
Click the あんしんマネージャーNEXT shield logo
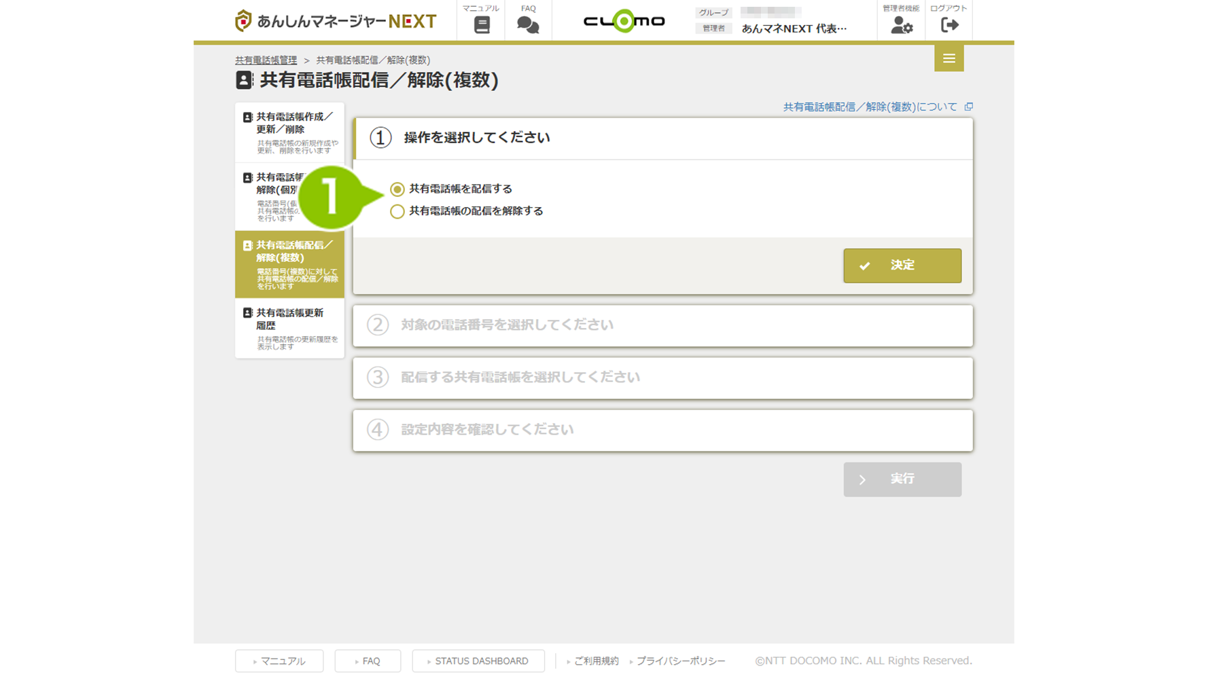point(243,21)
